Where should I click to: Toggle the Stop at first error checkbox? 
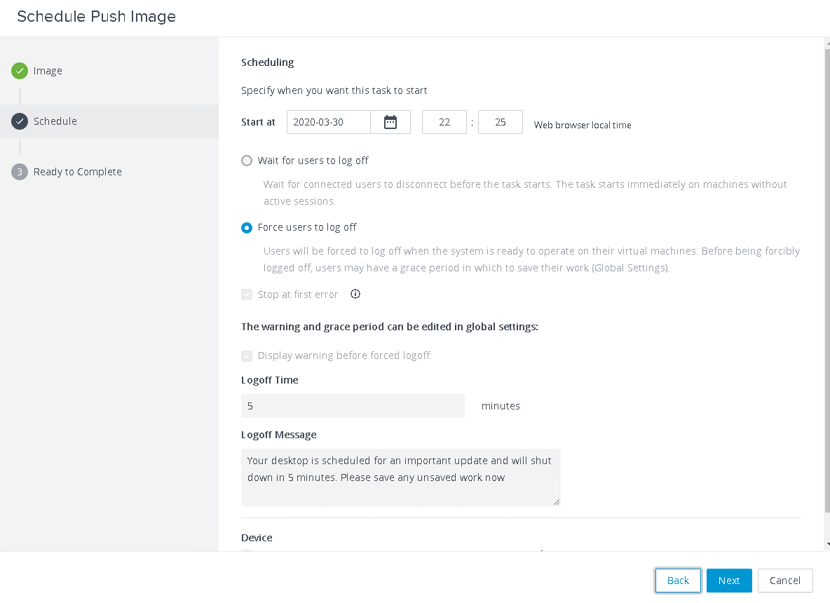247,294
